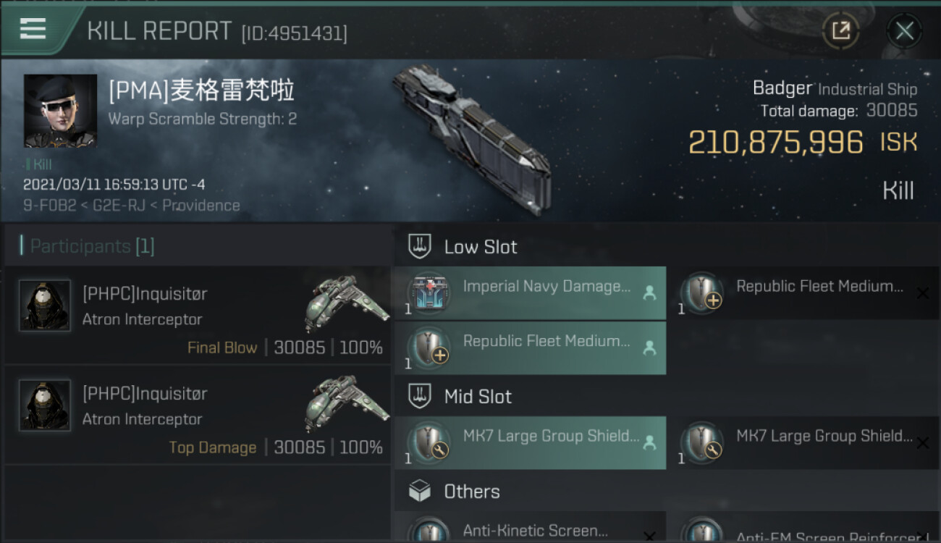
Task: Select the Anti-EM Screen Reinforcer entry
Action: point(807,536)
